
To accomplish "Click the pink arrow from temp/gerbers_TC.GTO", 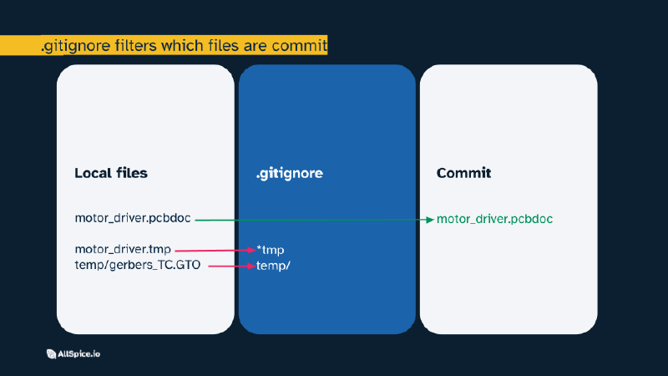I will (x=230, y=266).
